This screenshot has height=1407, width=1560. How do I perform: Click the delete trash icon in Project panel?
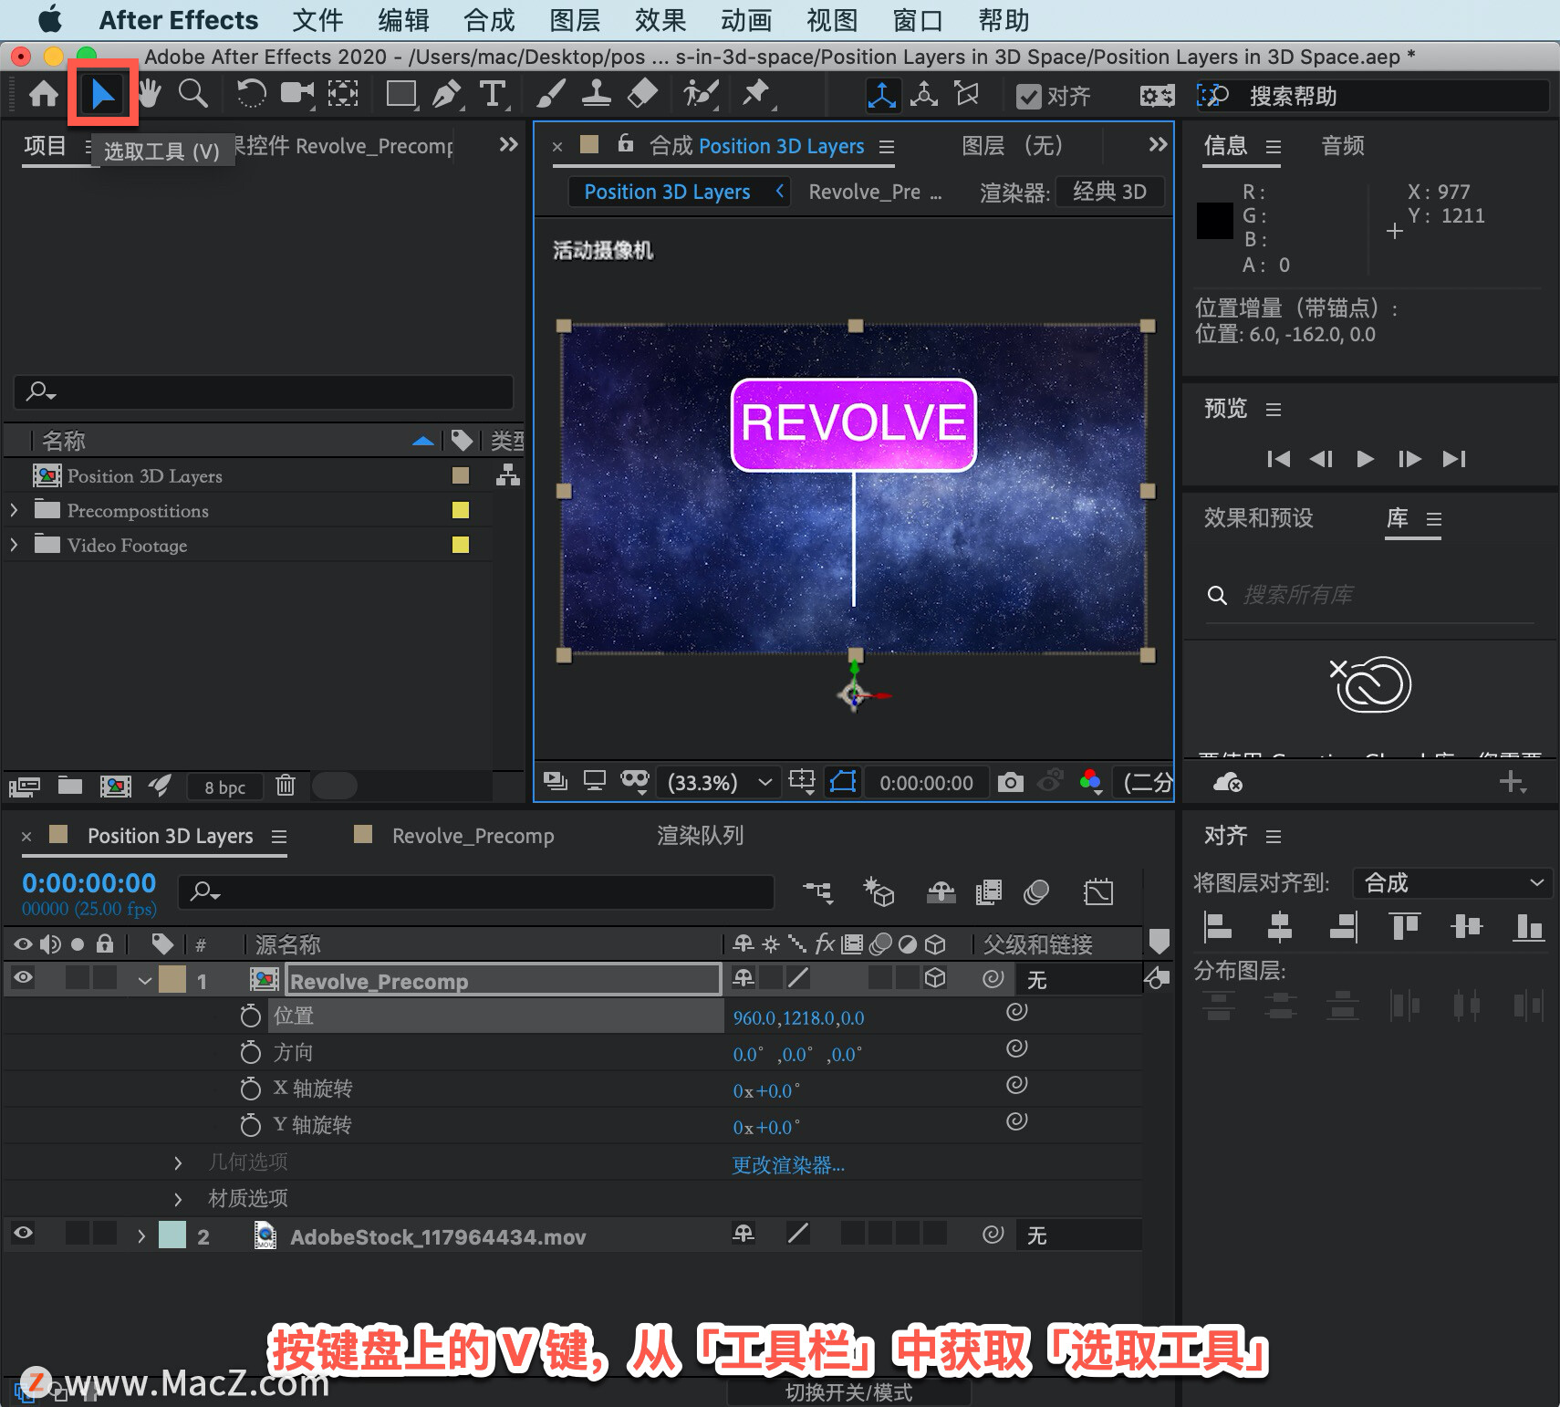286,785
